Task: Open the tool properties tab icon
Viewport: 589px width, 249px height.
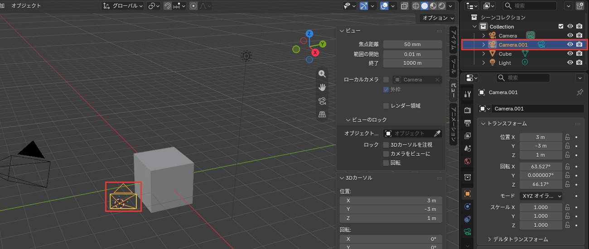Action: tap(468, 94)
